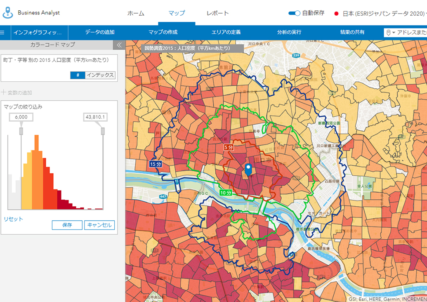This screenshot has width=427, height=302.
Task: Select the # value display option
Action: (78, 75)
